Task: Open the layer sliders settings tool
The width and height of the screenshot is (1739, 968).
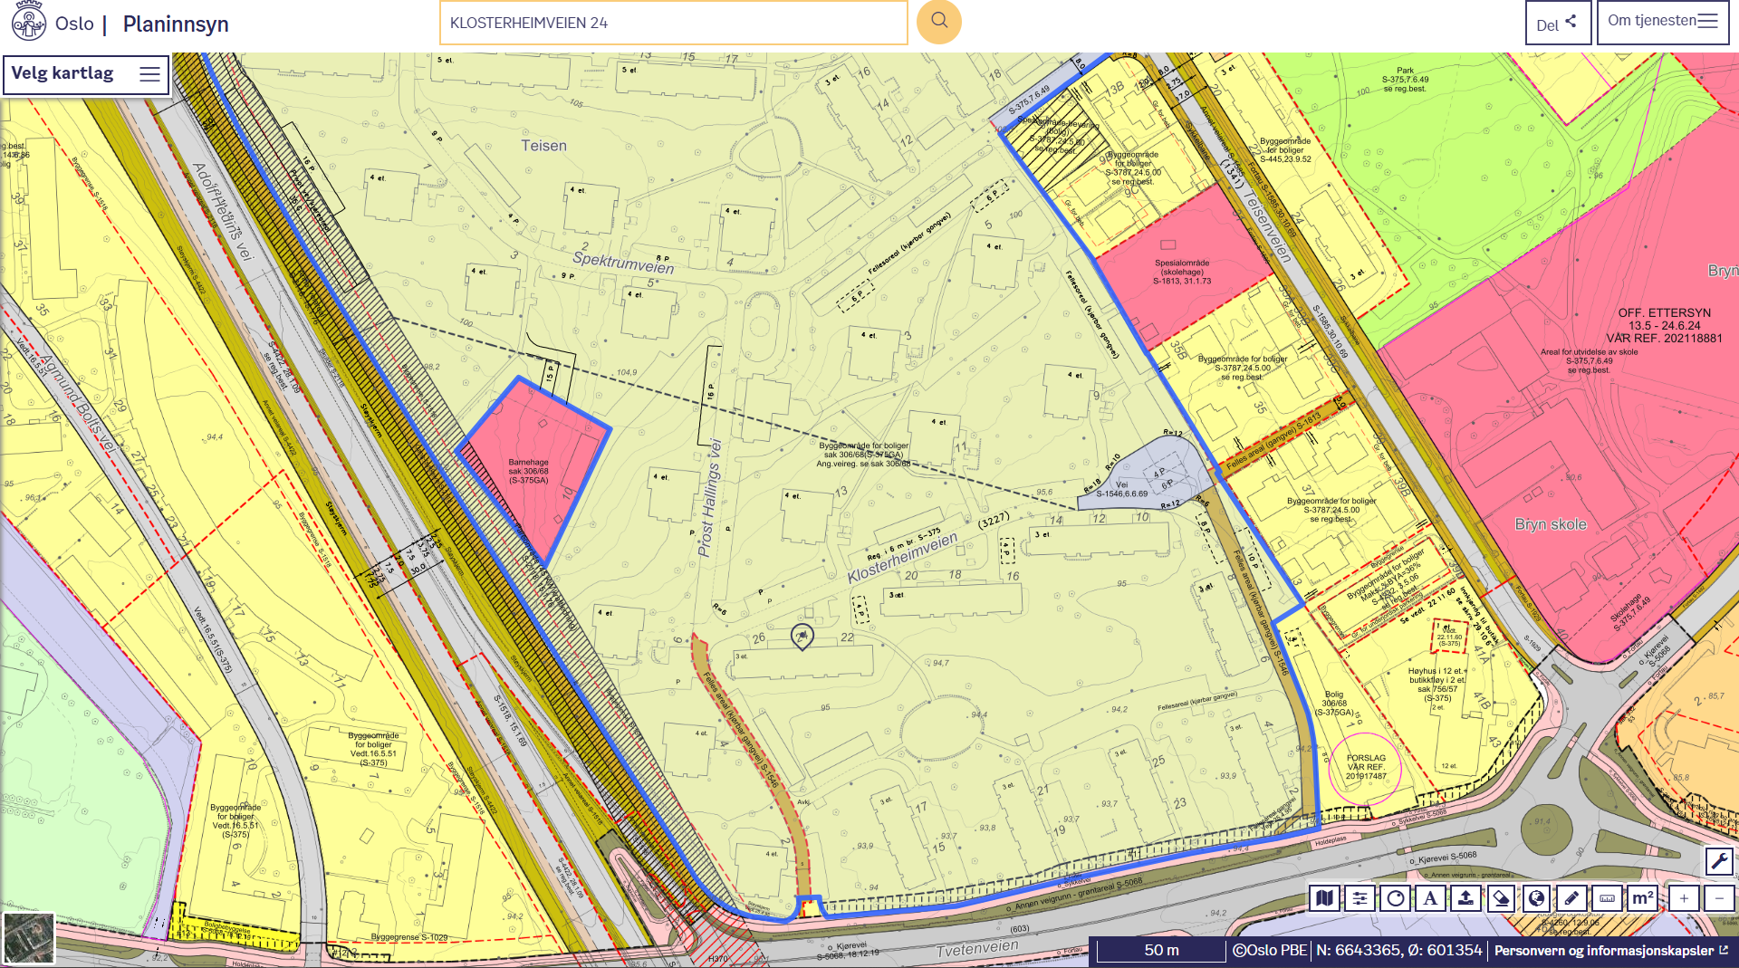Action: pyautogui.click(x=1359, y=898)
